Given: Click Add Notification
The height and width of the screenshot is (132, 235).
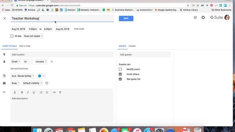Looking at the screenshot, I should tap(19, 69).
